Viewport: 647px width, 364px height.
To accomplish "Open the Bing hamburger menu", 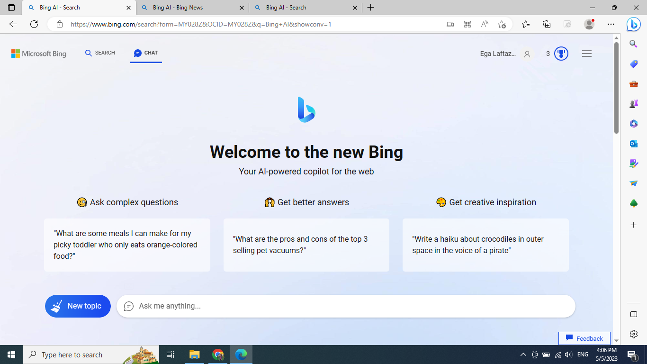I will 587,54.
